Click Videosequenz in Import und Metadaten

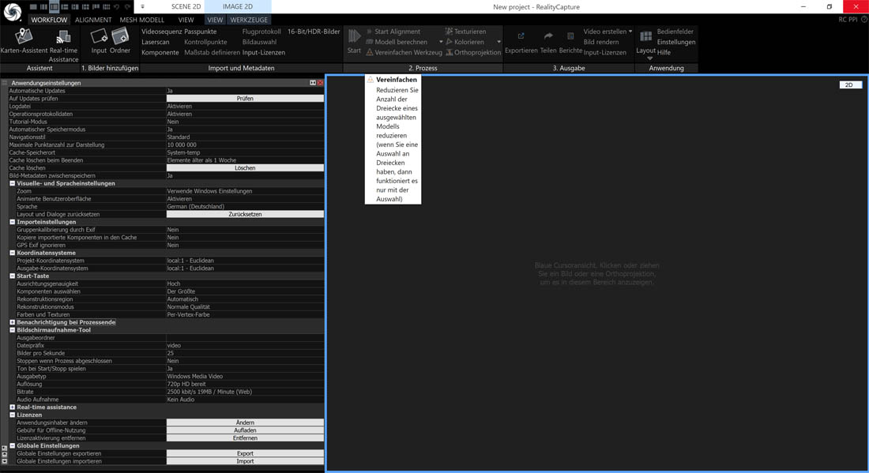click(x=161, y=32)
